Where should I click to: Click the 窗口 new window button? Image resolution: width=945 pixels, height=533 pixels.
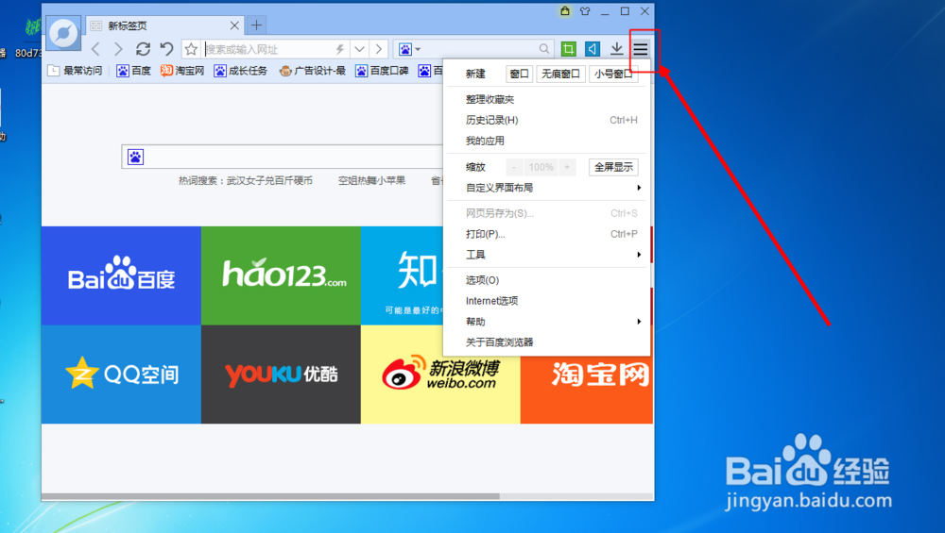pyautogui.click(x=519, y=74)
